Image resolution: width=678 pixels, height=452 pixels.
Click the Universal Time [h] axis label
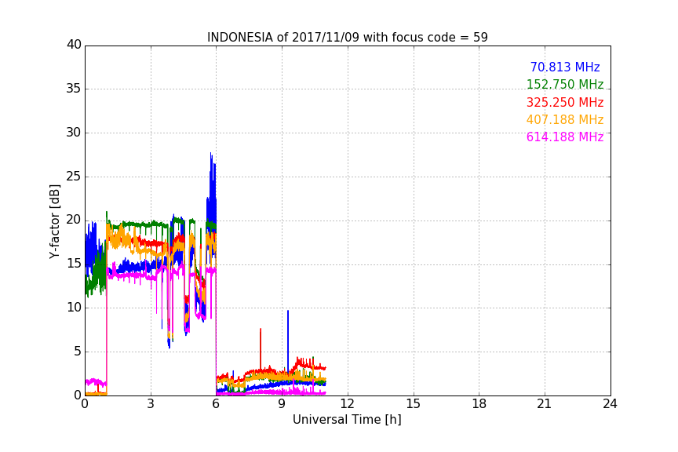click(x=347, y=420)
